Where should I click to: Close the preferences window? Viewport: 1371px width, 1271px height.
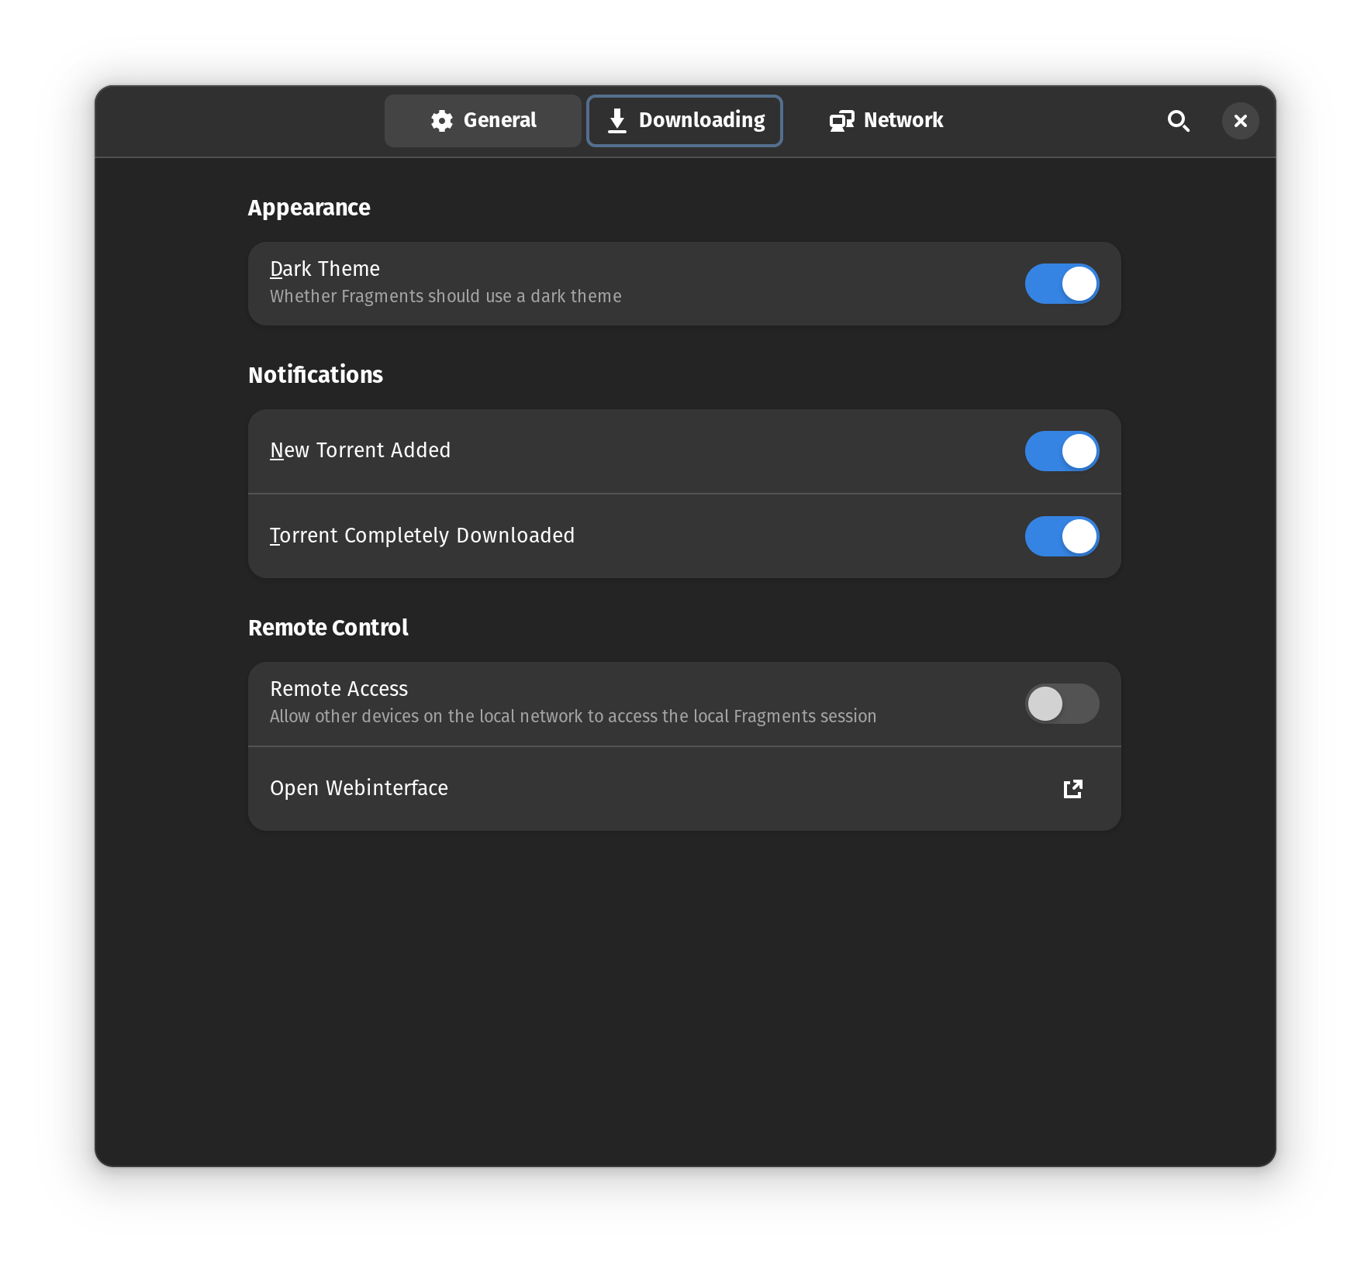pyautogui.click(x=1240, y=121)
